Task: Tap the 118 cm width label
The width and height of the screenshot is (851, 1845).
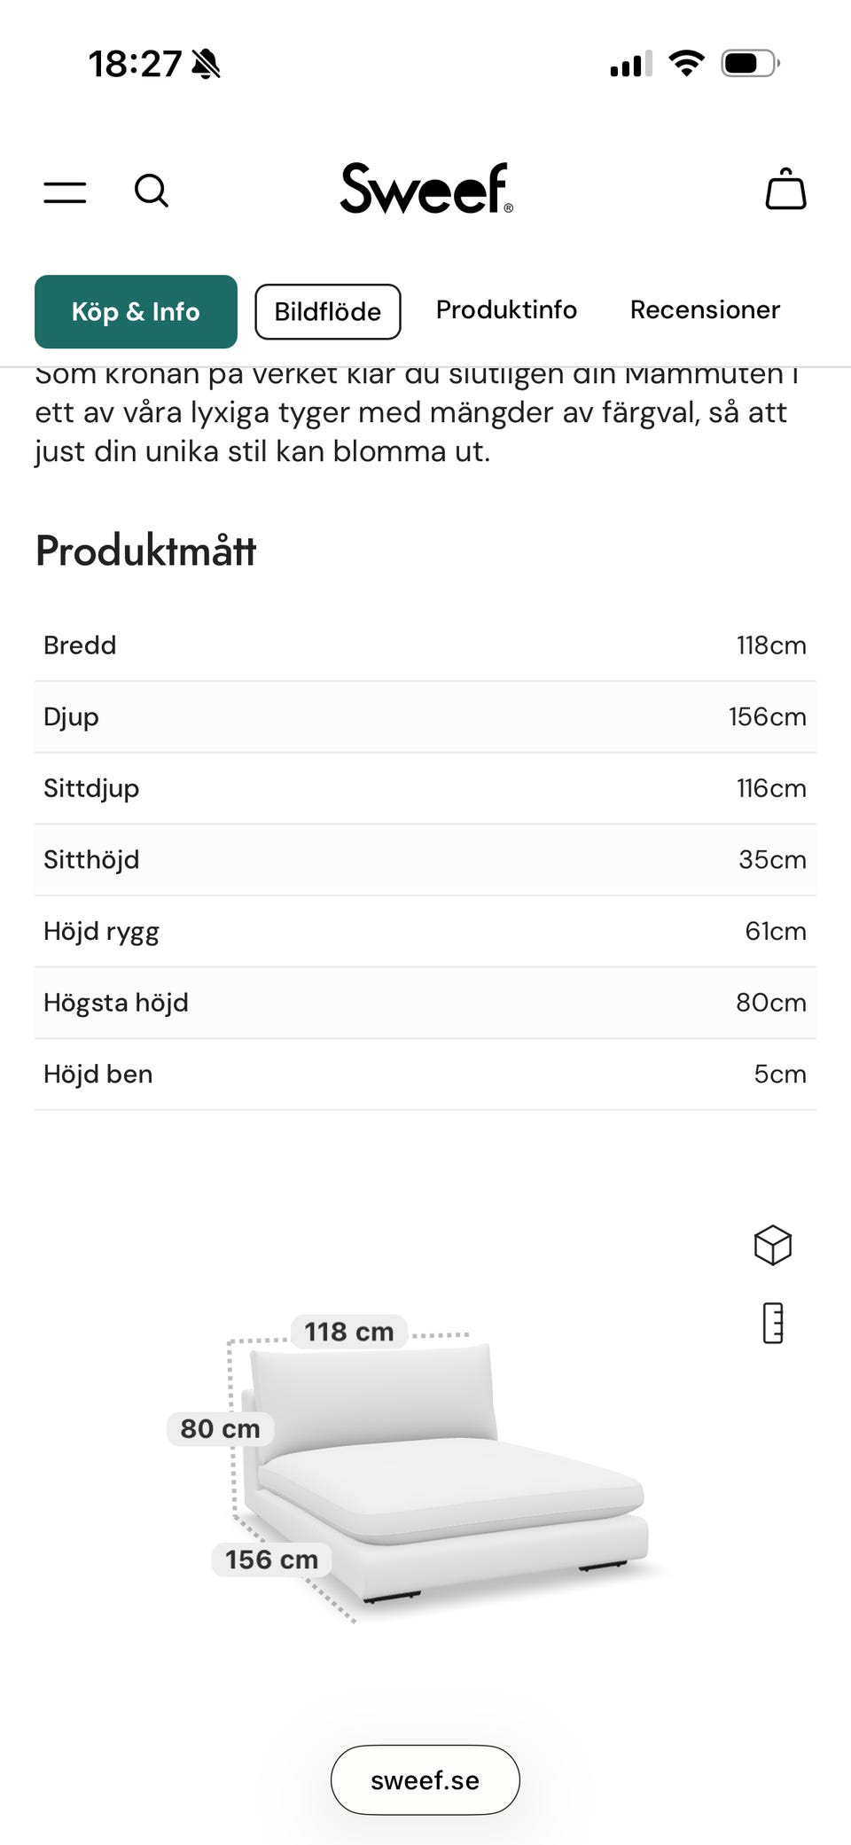Action: coord(349,1332)
